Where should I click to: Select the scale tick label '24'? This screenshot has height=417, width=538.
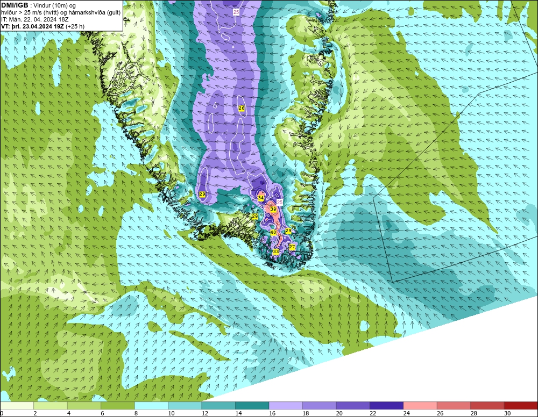[x=407, y=414]
